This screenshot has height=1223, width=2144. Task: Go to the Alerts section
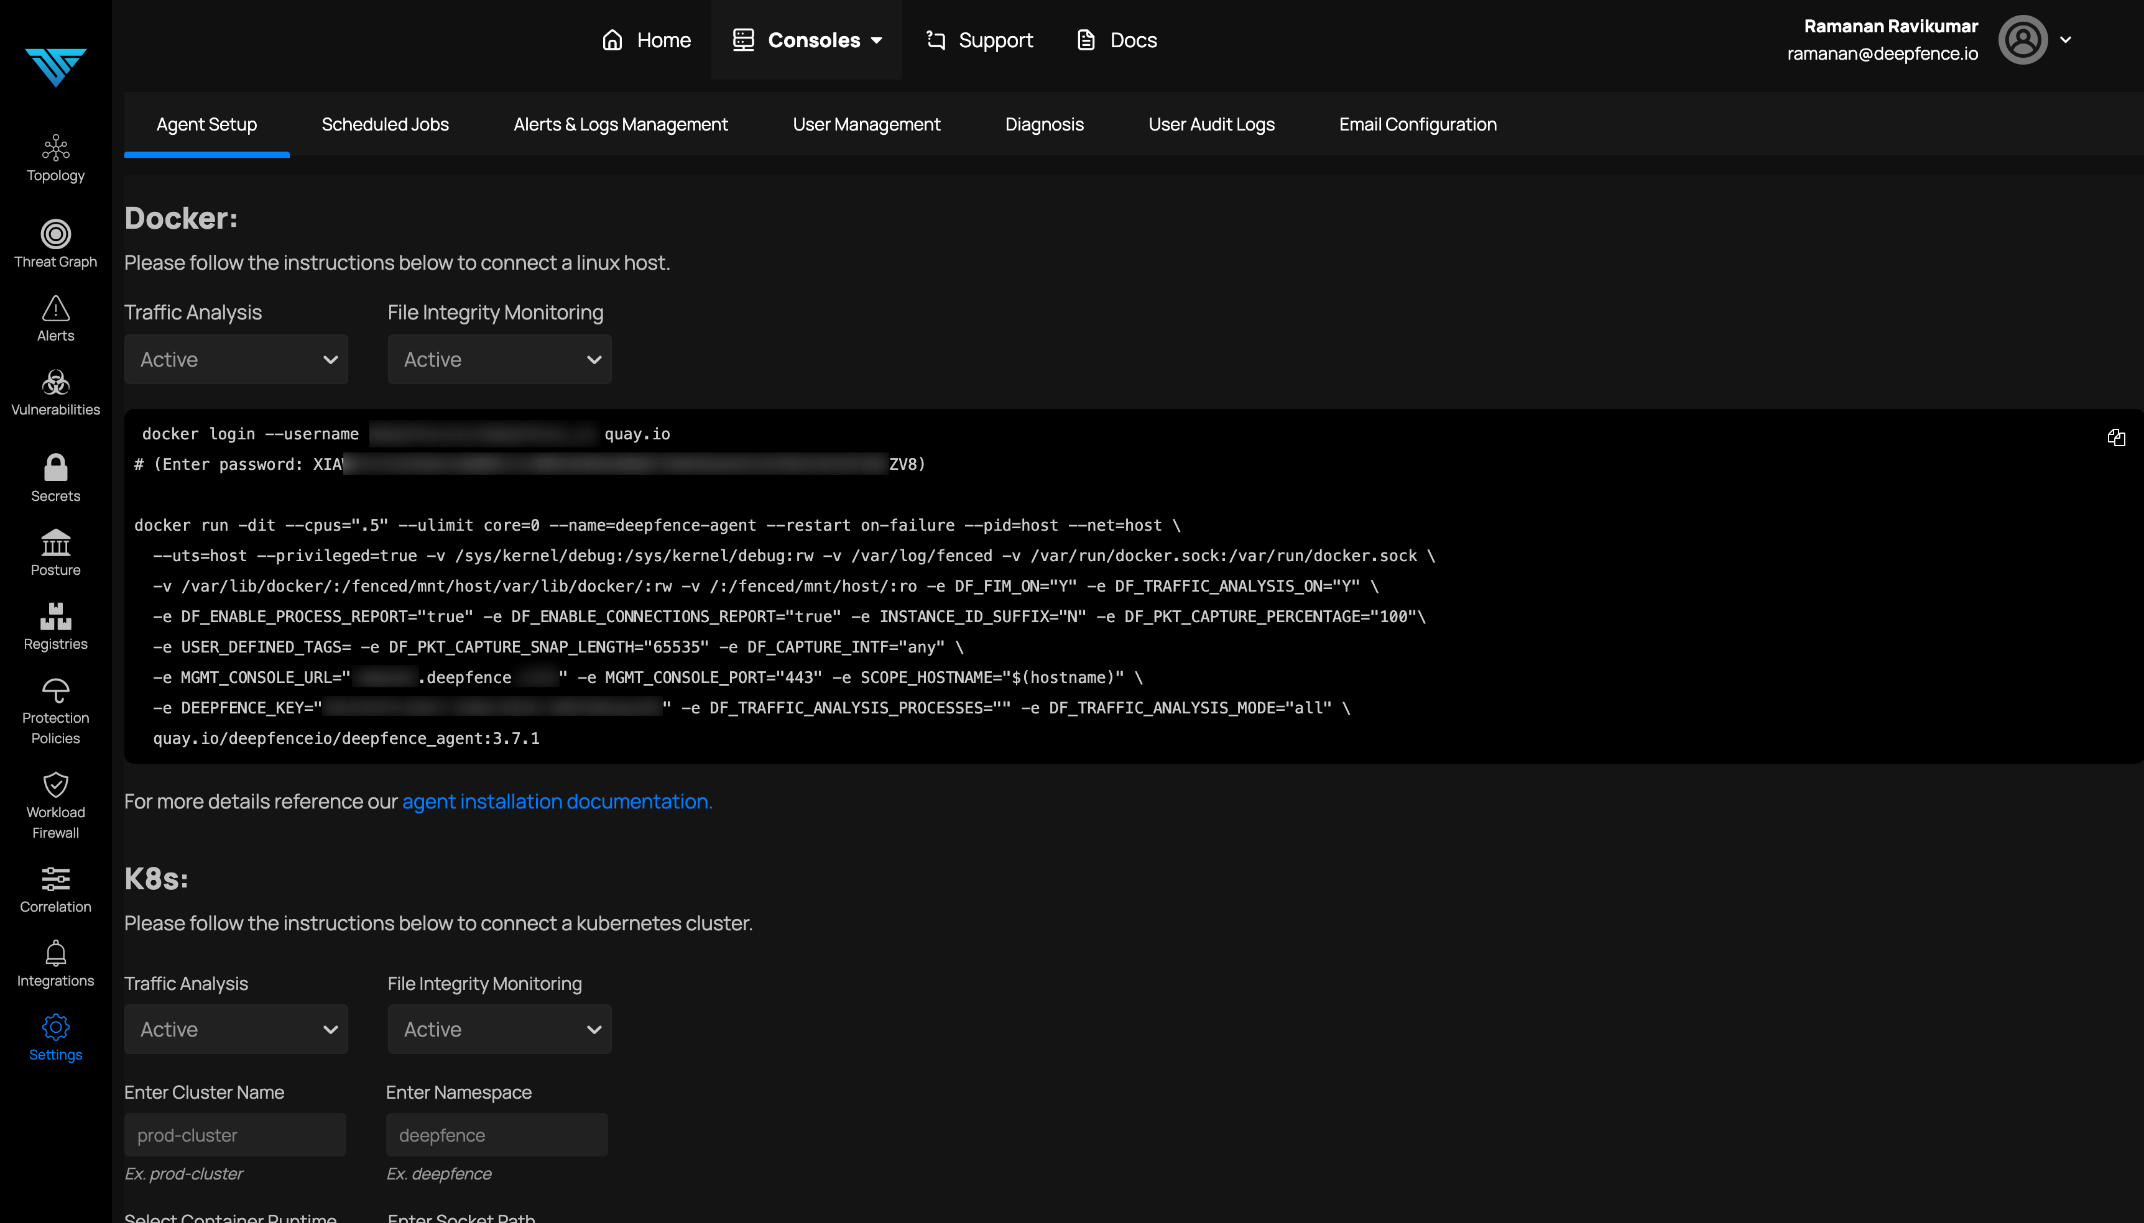55,319
